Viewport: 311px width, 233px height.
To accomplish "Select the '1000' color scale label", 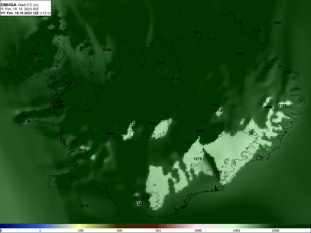I will [x=198, y=231].
